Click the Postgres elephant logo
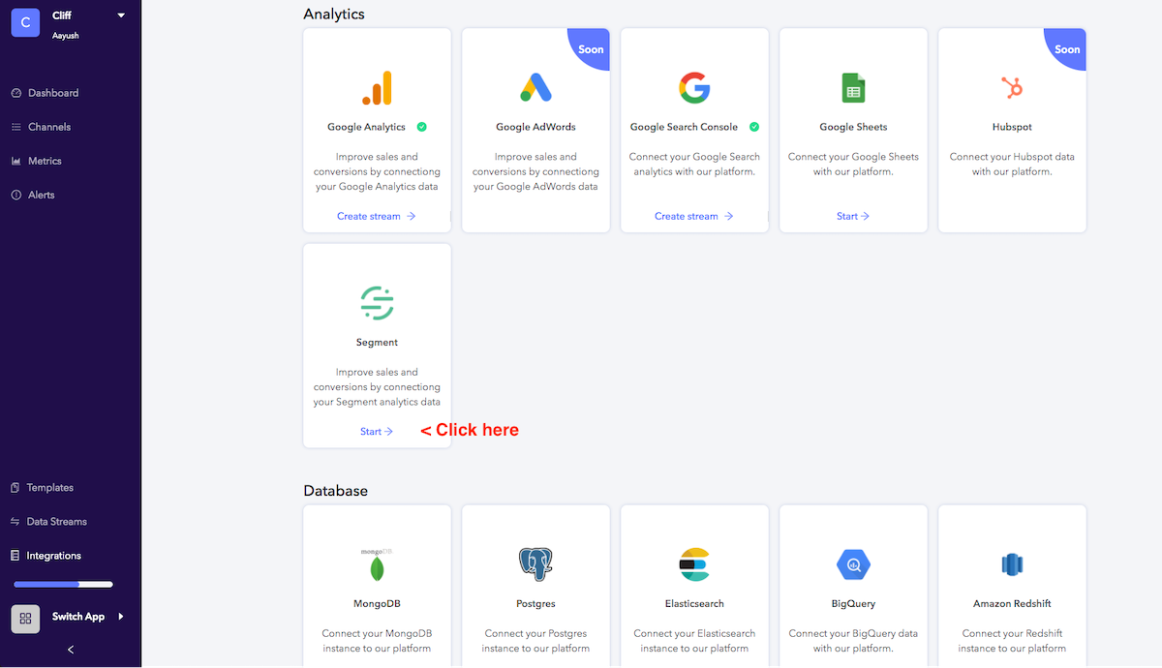Screen dimensions: 1162x668 click(x=535, y=563)
